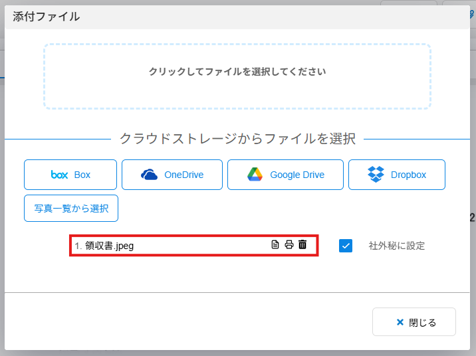This screenshot has height=356, width=476.
Task: Click the paperclip icon behind the dialog
Action: 473,14
